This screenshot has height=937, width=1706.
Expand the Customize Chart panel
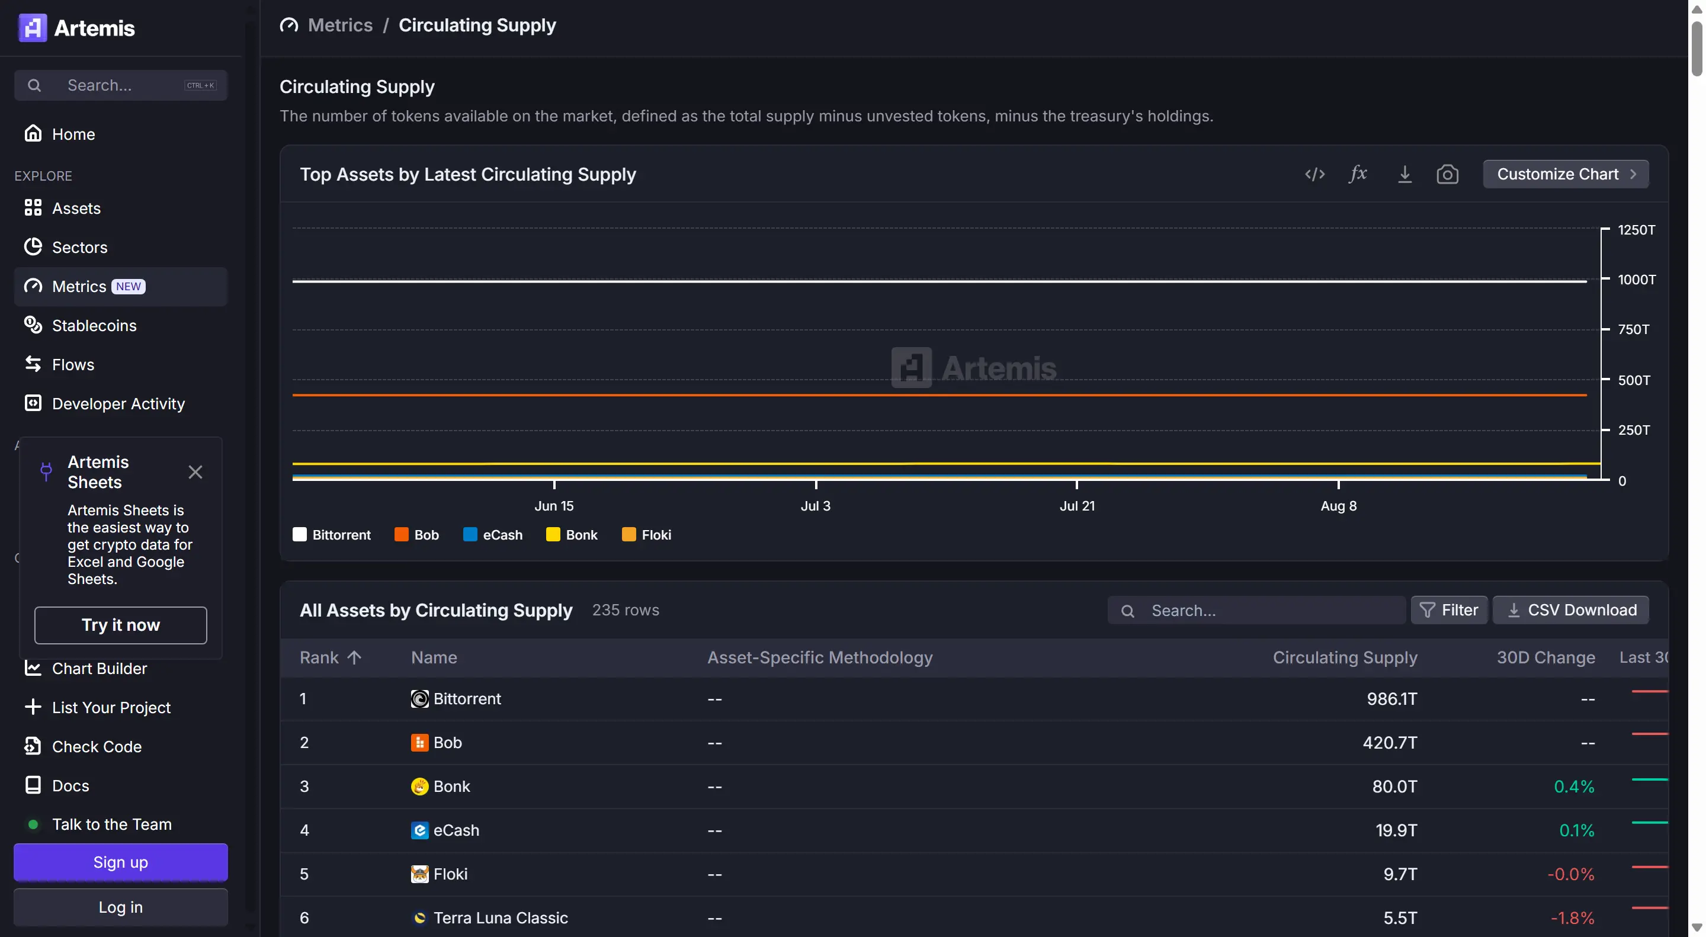pyautogui.click(x=1566, y=174)
